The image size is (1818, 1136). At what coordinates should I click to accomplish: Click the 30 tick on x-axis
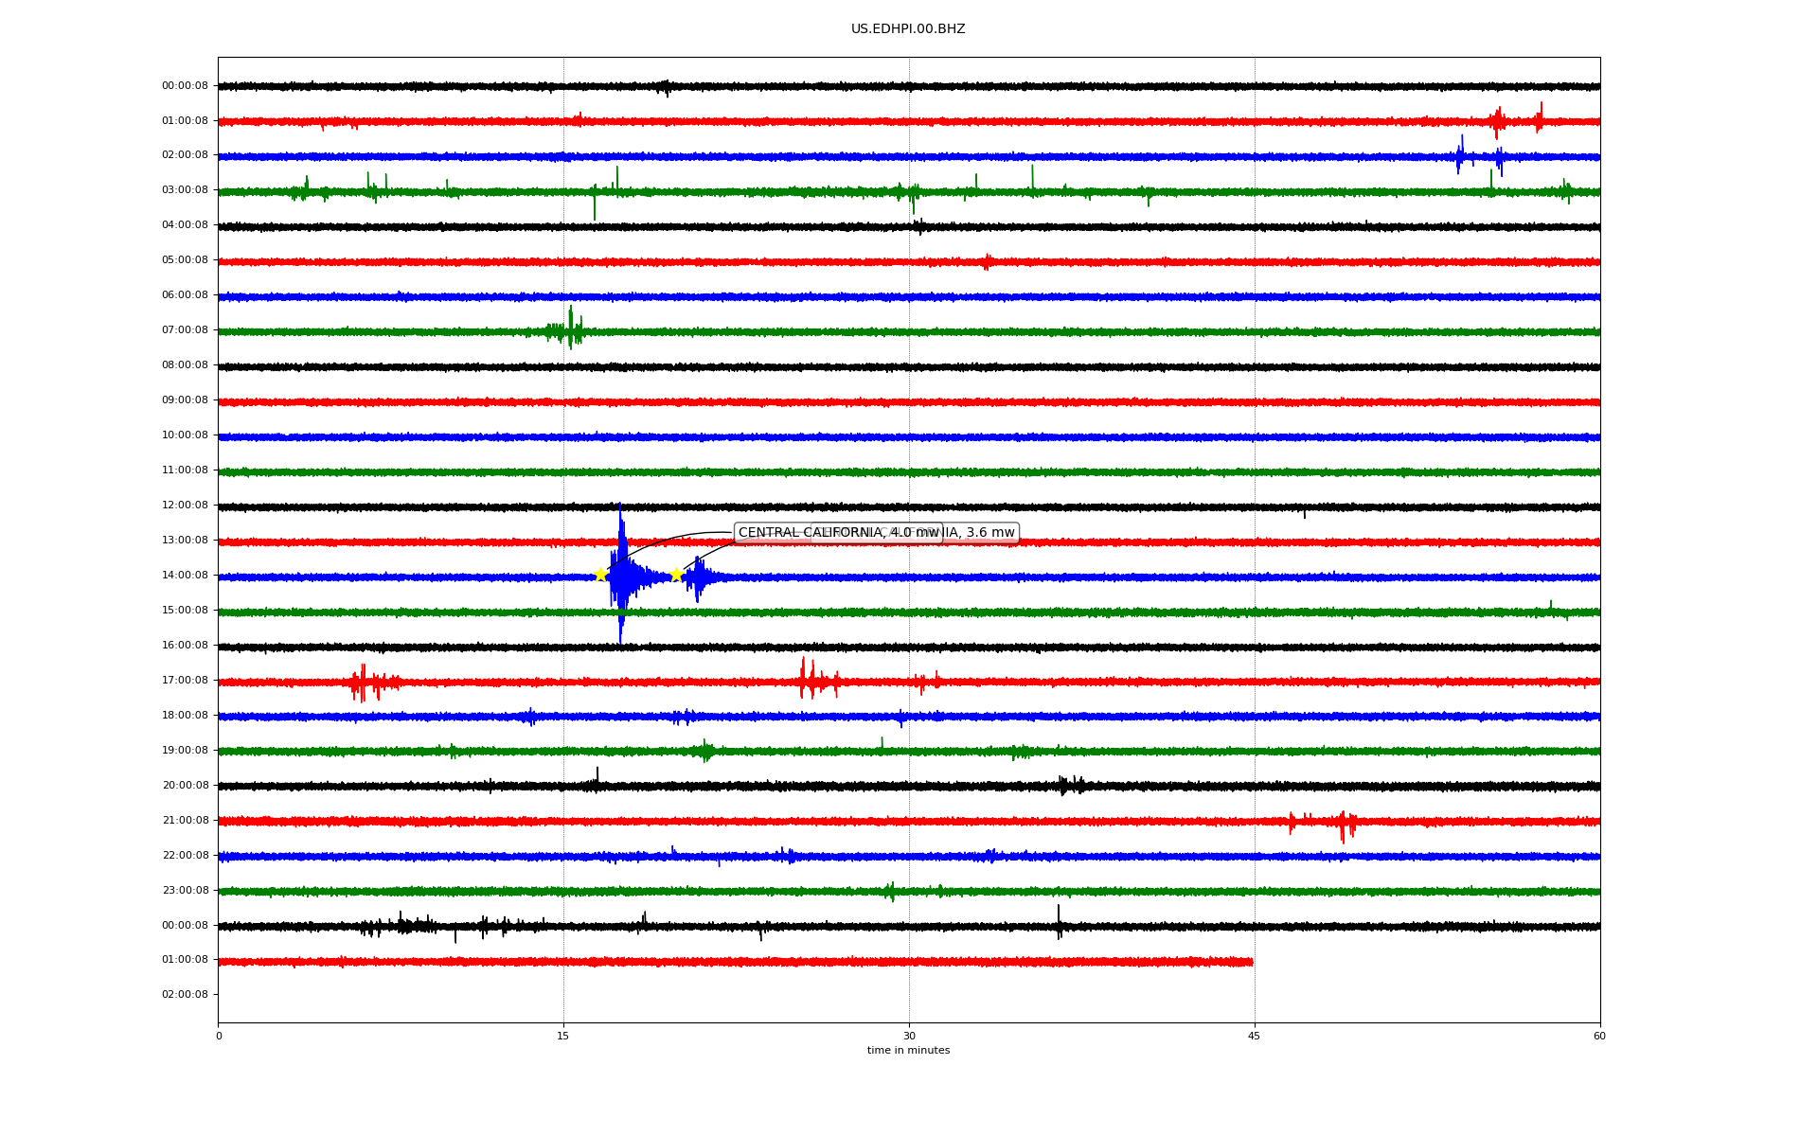click(909, 1036)
